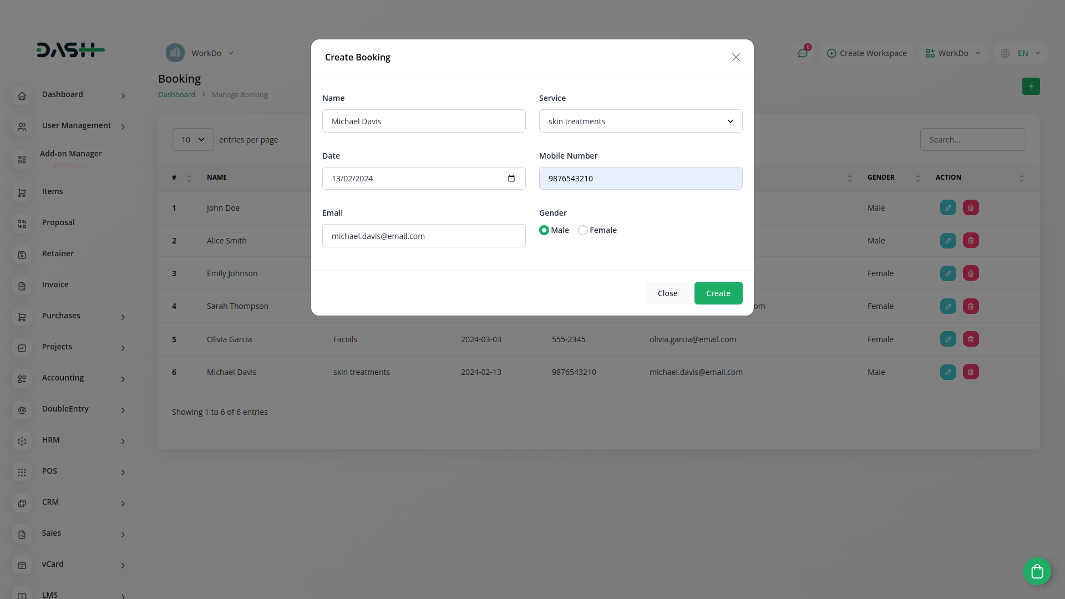Close the Create Booking dialog with X
Image resolution: width=1065 pixels, height=599 pixels.
pyautogui.click(x=736, y=57)
